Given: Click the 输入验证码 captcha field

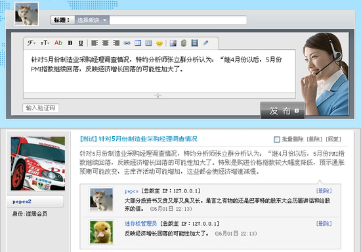Looking at the screenshot, I should (x=41, y=108).
